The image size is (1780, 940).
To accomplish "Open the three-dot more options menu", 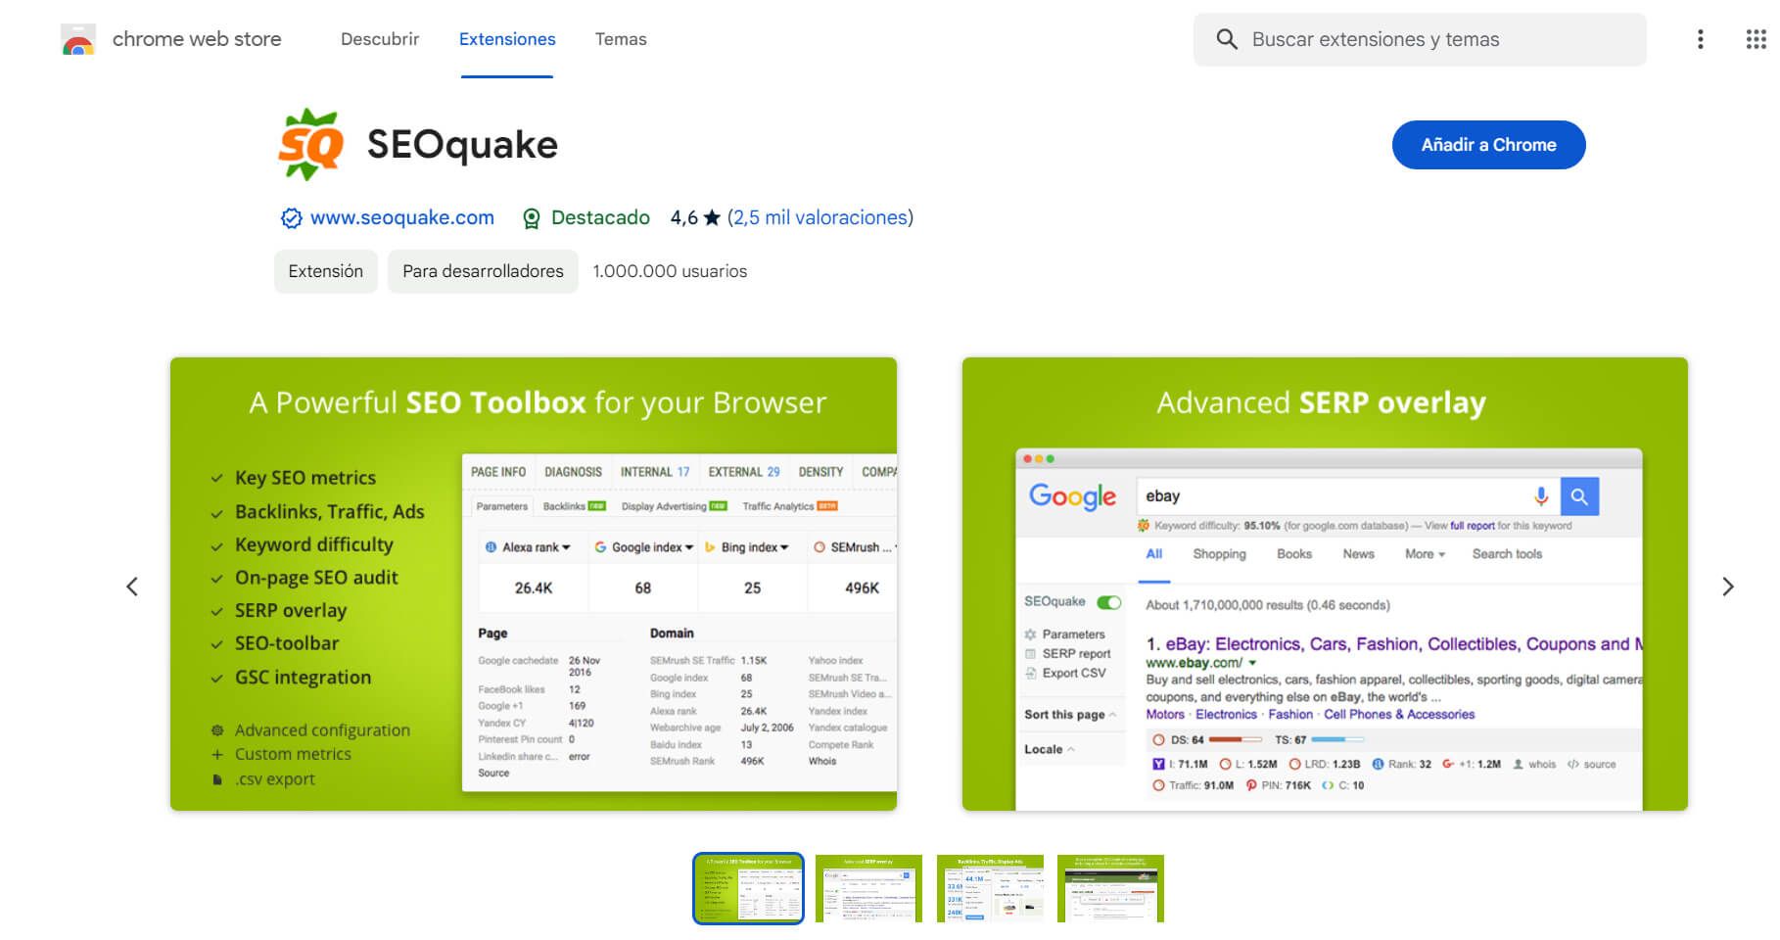I will click(x=1701, y=39).
